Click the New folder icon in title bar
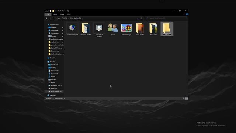This screenshot has height=133, width=236. pyautogui.click(x=53, y=11)
